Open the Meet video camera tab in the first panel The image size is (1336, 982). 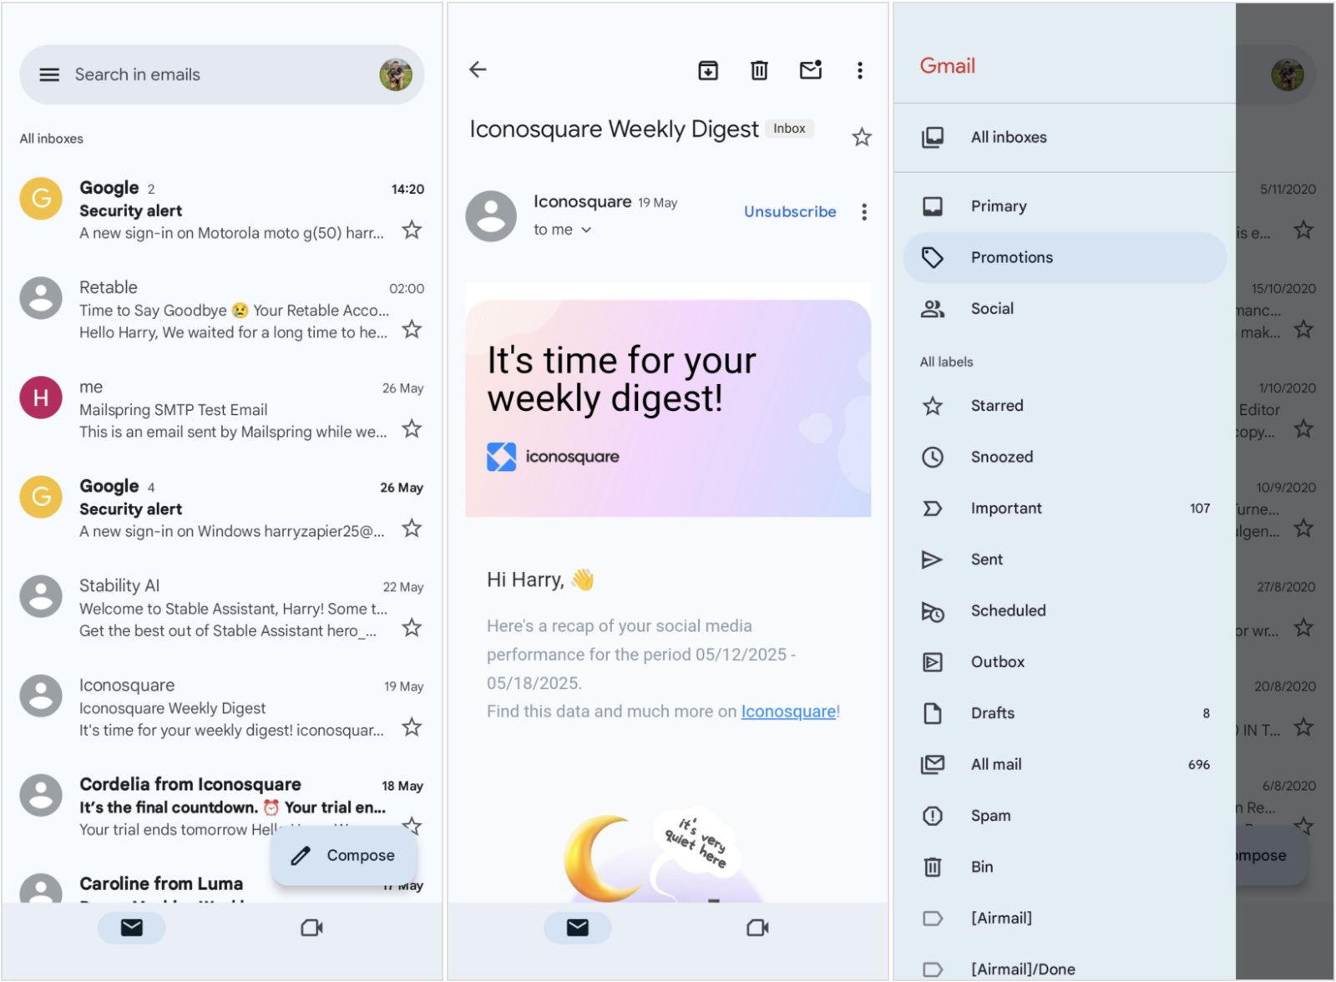click(311, 928)
